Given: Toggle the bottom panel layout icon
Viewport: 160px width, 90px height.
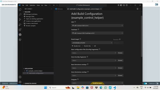Looking at the screenshot, I should pos(124,5).
